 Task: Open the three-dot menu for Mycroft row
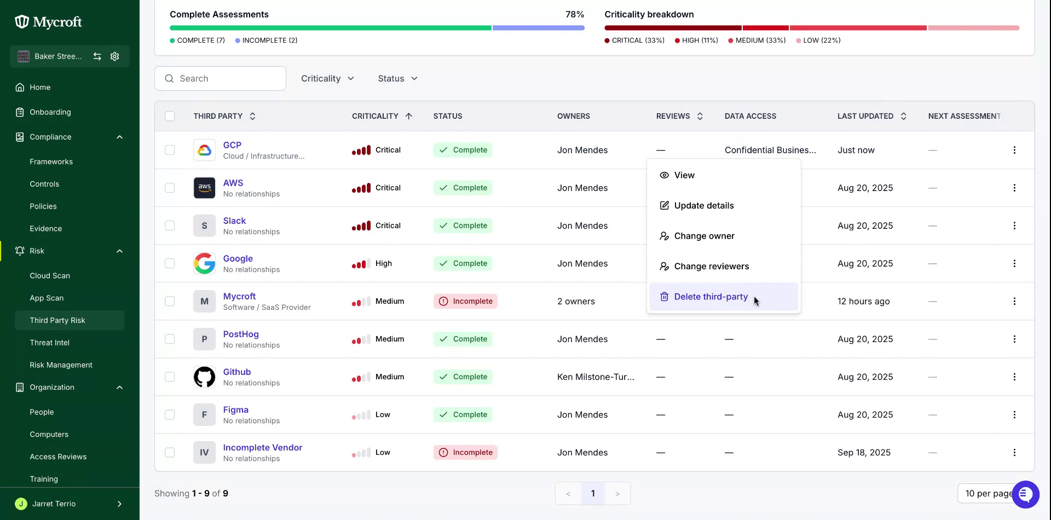tap(1014, 301)
